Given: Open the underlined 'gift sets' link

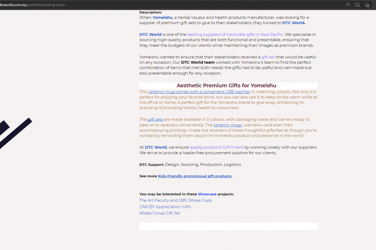Looking at the screenshot, I should click(x=155, y=120).
